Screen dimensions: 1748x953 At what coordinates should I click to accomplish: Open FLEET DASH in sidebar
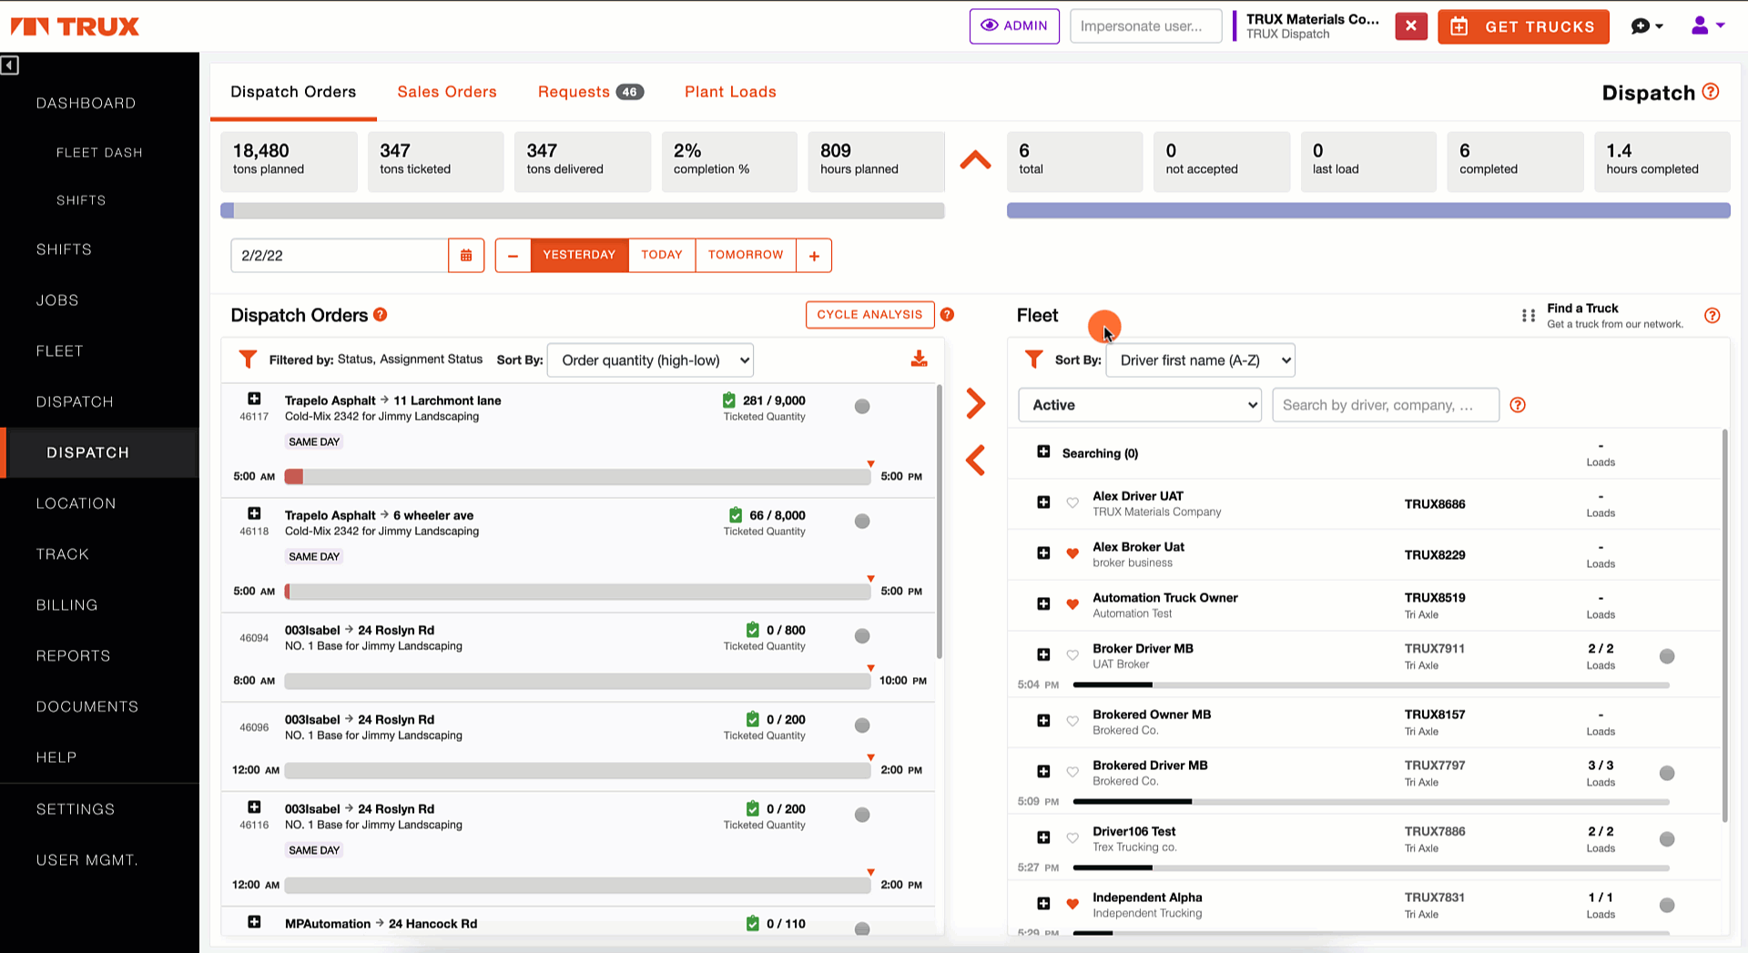99,152
